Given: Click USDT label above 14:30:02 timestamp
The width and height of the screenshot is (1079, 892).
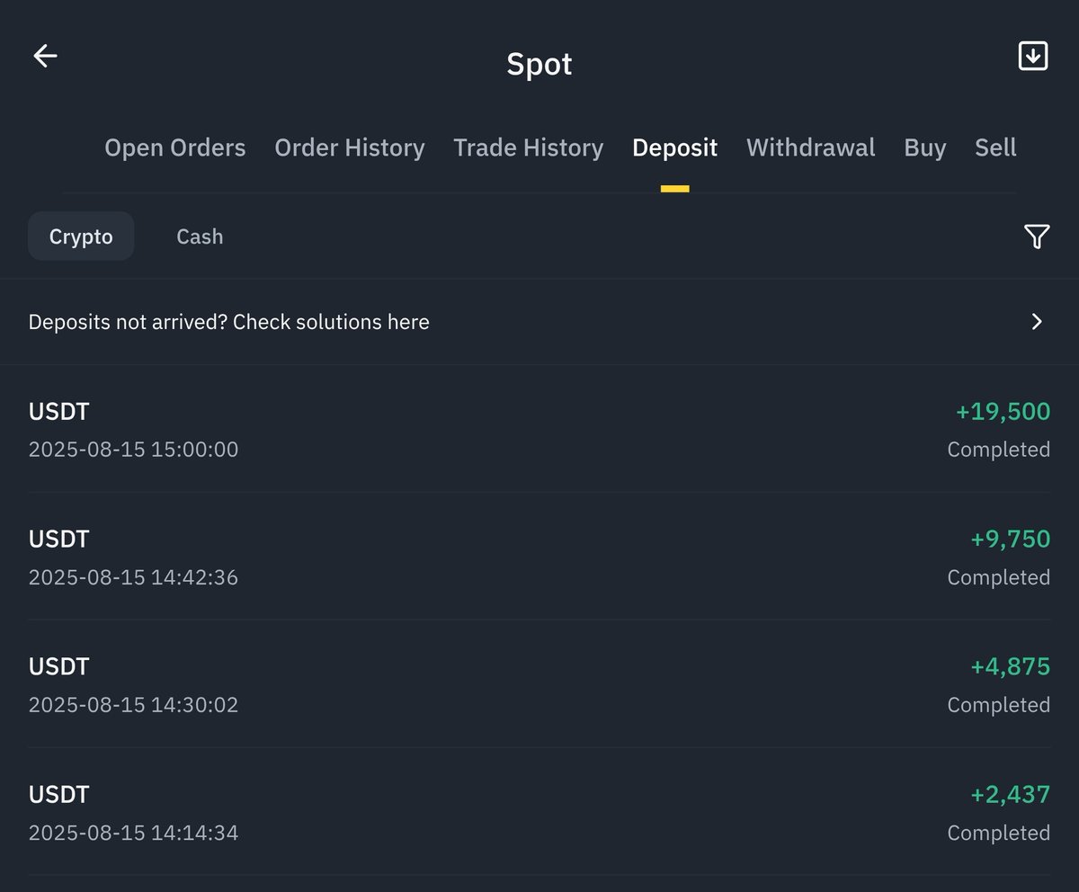Looking at the screenshot, I should coord(59,667).
